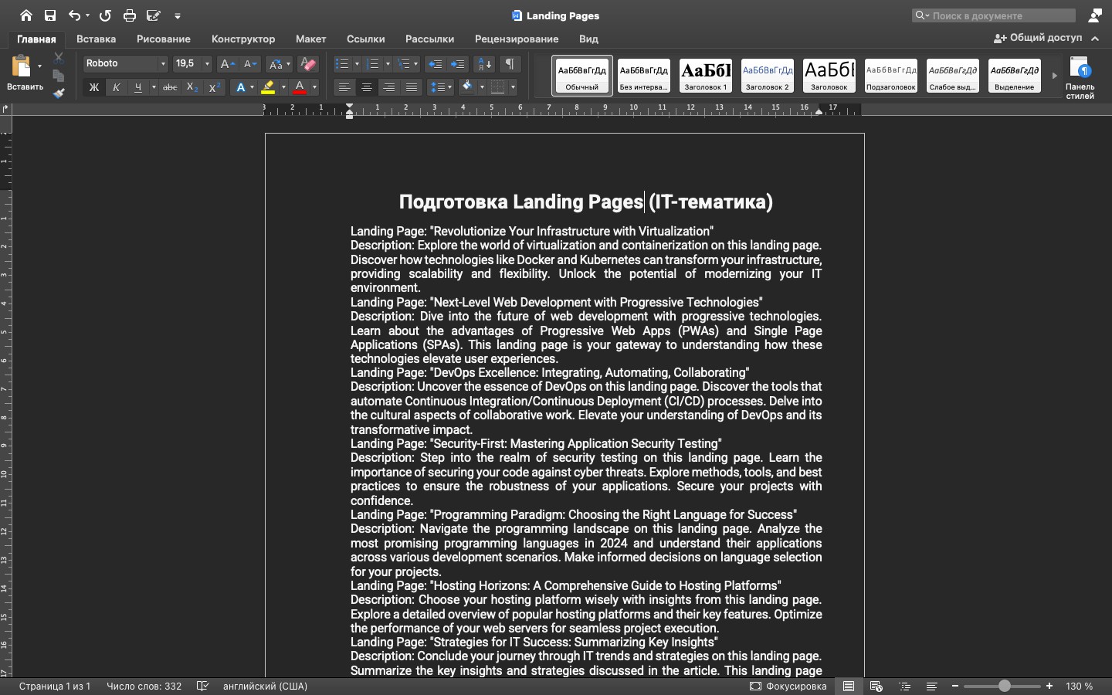Viewport: 1112px width, 695px height.
Task: Go to the Home icon in title bar
Action: tap(26, 15)
